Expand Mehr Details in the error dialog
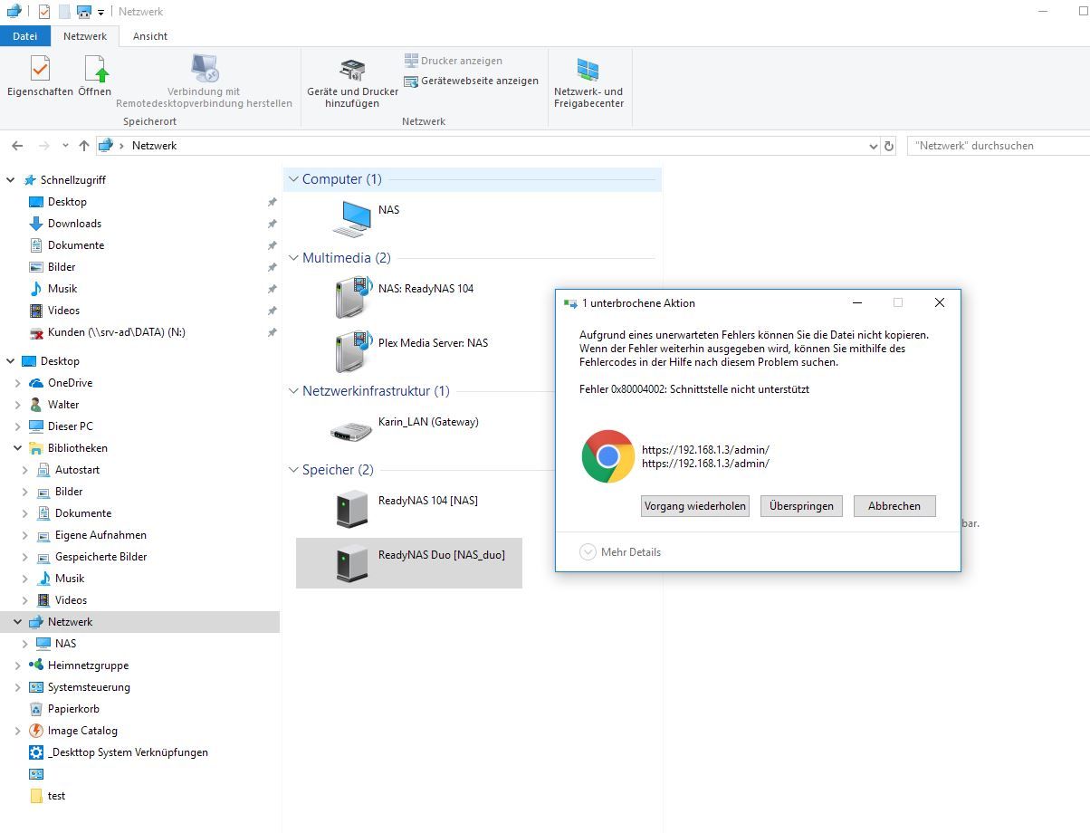 (x=620, y=551)
